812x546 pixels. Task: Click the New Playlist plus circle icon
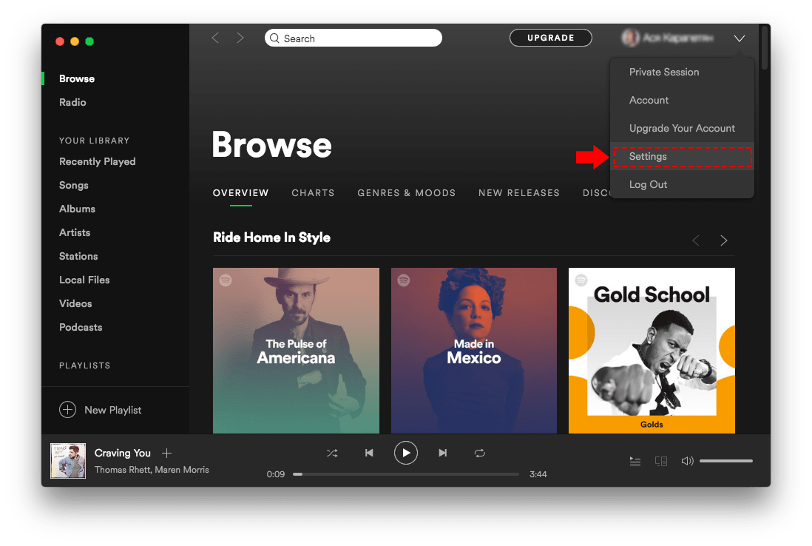click(x=67, y=410)
